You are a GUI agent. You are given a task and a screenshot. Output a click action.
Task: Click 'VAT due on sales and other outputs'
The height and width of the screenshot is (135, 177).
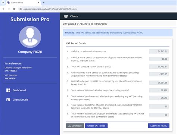click(88, 51)
